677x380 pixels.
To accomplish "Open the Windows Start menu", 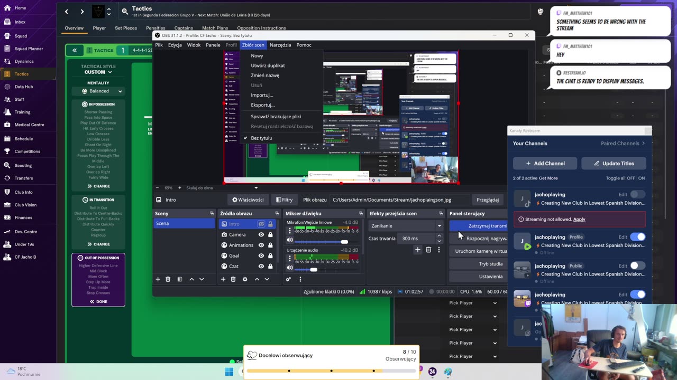I will [x=229, y=372].
